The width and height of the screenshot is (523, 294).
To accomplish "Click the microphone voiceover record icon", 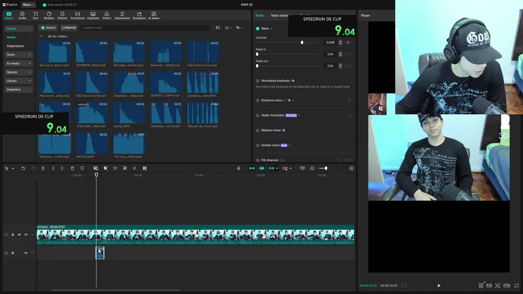I will coord(239,168).
